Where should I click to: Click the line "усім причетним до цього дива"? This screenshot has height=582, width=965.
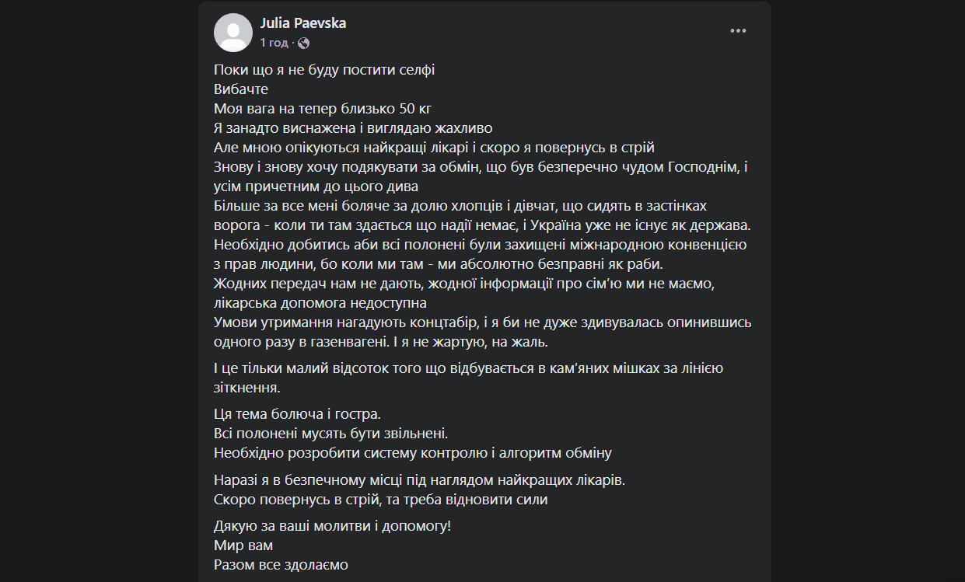coord(316,186)
